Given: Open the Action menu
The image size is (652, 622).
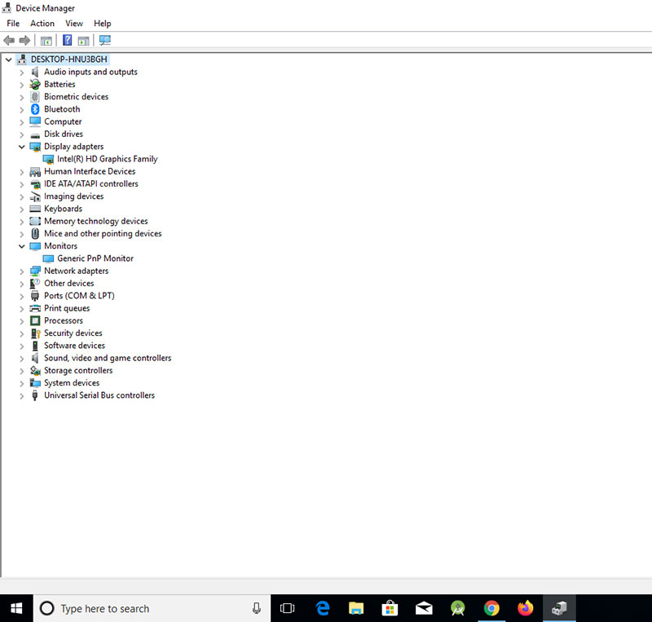Looking at the screenshot, I should pos(42,24).
